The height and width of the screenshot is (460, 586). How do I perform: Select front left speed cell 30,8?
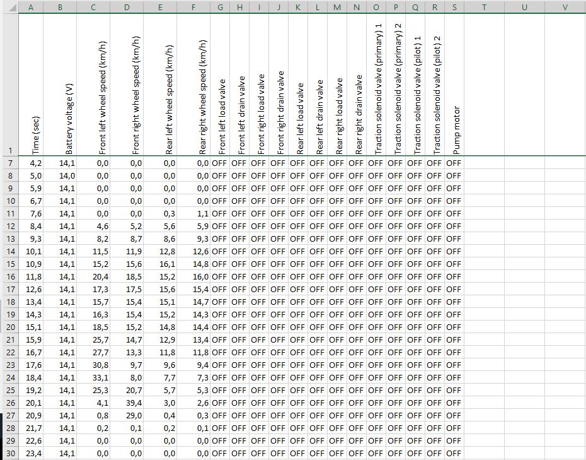pyautogui.click(x=93, y=365)
